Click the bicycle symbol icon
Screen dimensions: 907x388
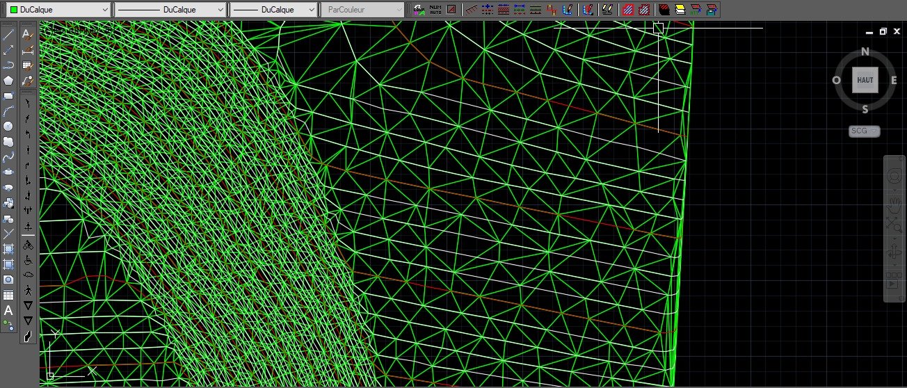point(28,245)
